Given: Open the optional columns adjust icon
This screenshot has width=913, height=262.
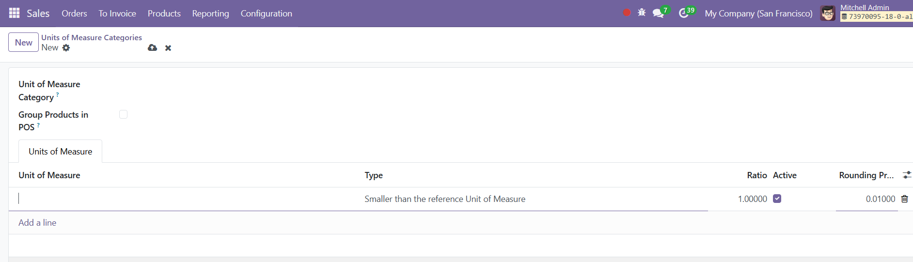Looking at the screenshot, I should point(907,175).
